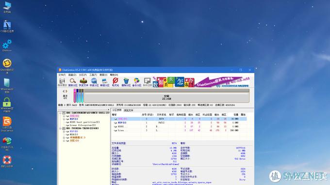Switch to the 浏览文件 tab
330x185 pixels.
(x=129, y=110)
